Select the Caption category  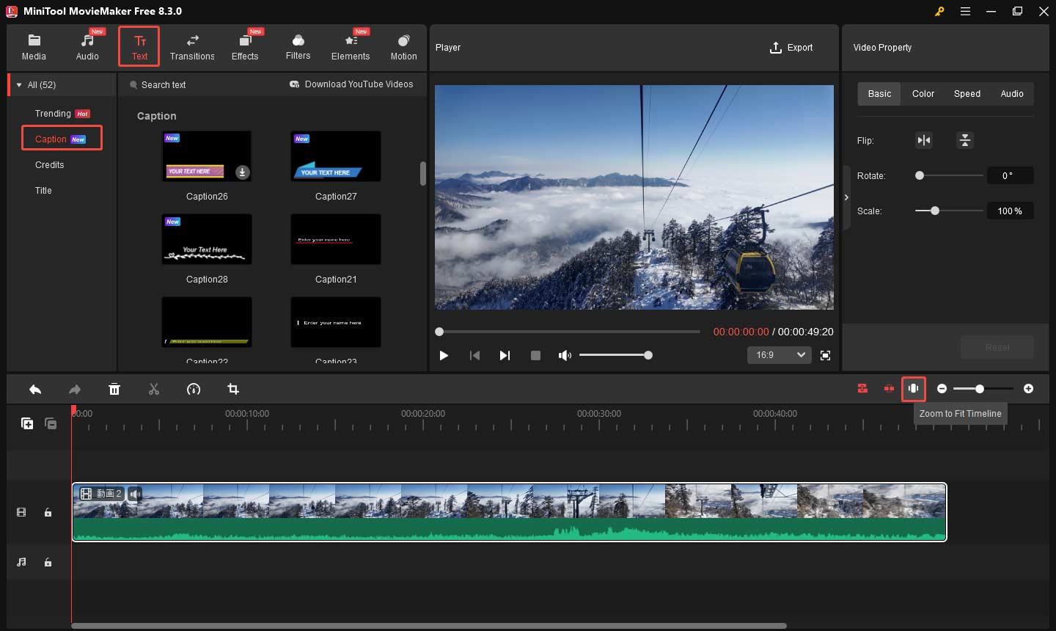[x=62, y=139]
